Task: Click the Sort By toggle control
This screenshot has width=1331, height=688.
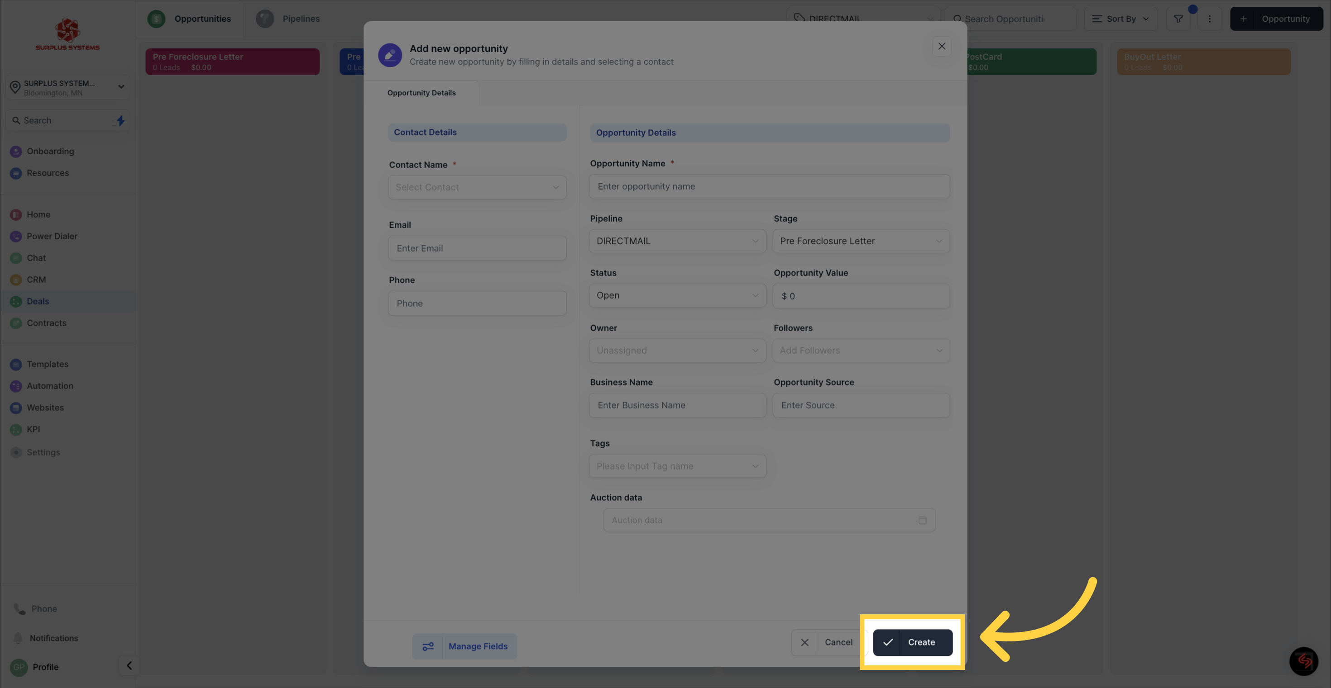Action: [1121, 19]
